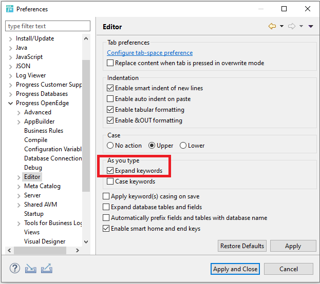Click the Import preferences icon
320x284 pixels.
[31, 269]
